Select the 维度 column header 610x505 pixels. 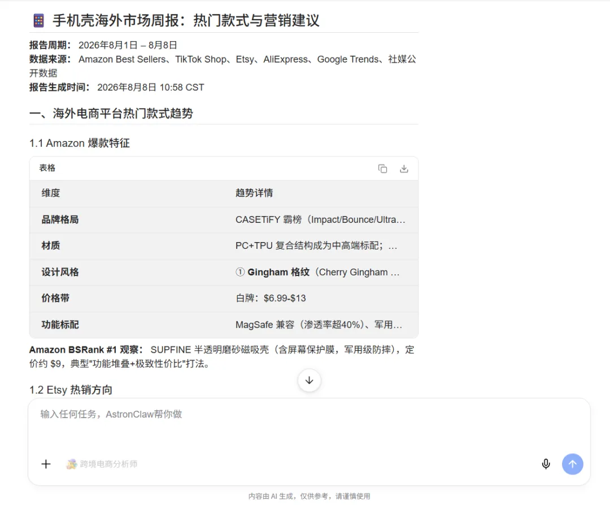51,193
